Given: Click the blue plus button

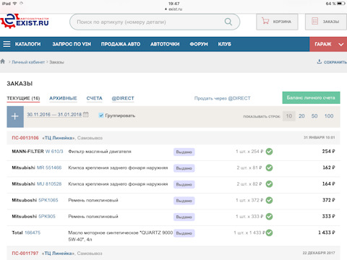Looking at the screenshot, I should pyautogui.click(x=15, y=116).
